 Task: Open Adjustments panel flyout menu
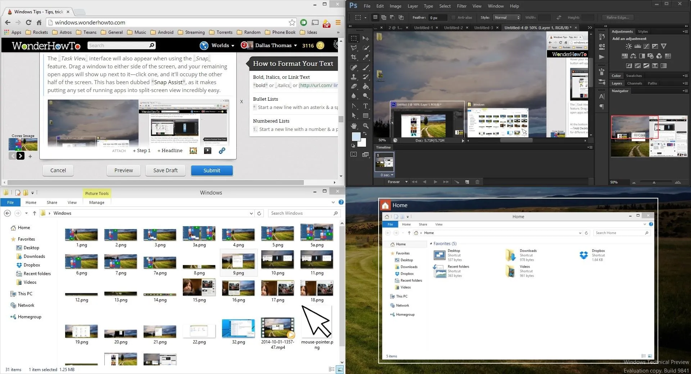coord(685,32)
